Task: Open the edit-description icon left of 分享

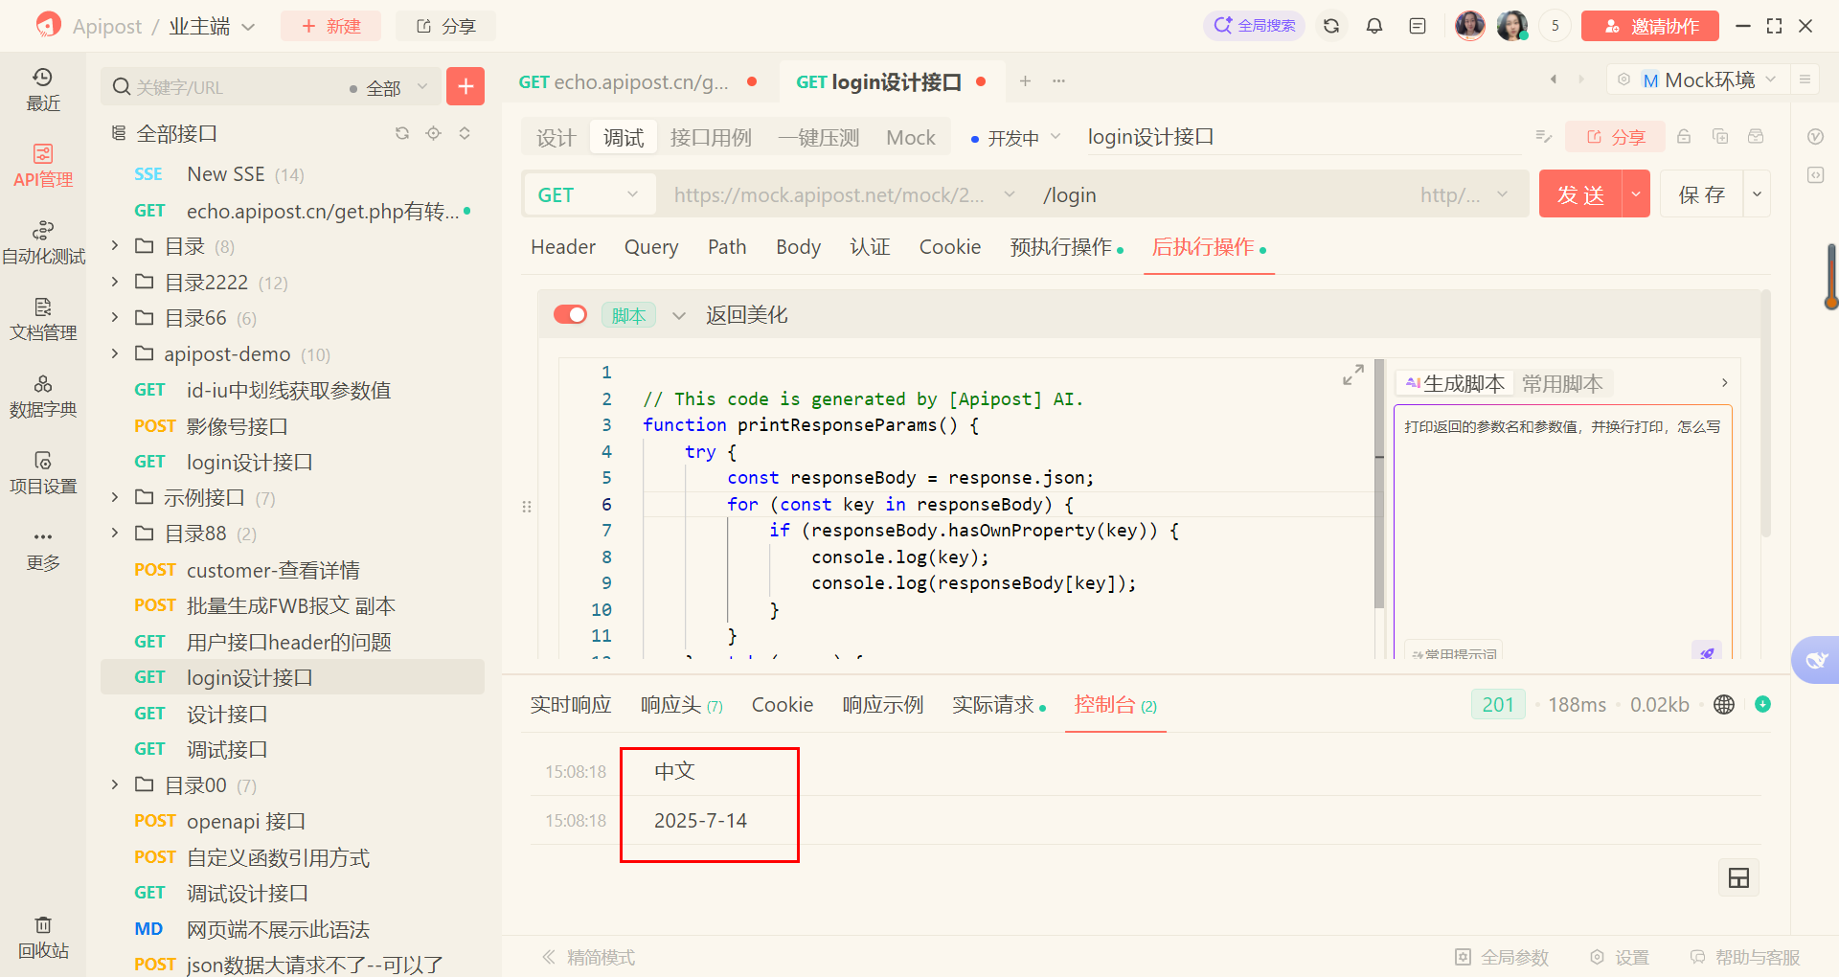Action: click(1543, 137)
